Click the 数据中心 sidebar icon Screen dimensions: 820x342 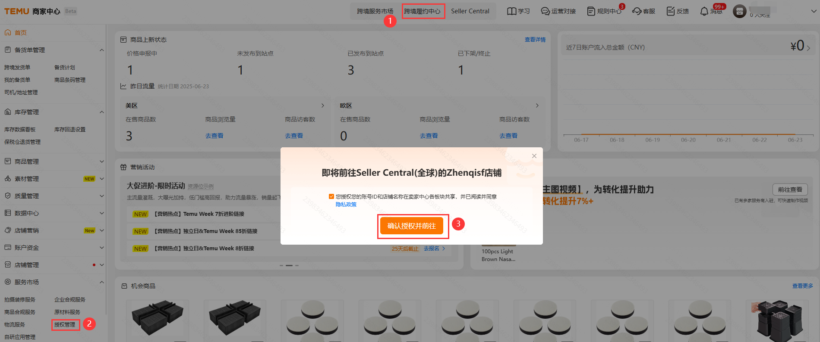[8, 213]
